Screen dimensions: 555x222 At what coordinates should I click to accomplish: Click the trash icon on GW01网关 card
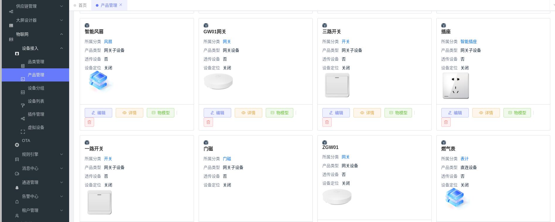(208, 122)
